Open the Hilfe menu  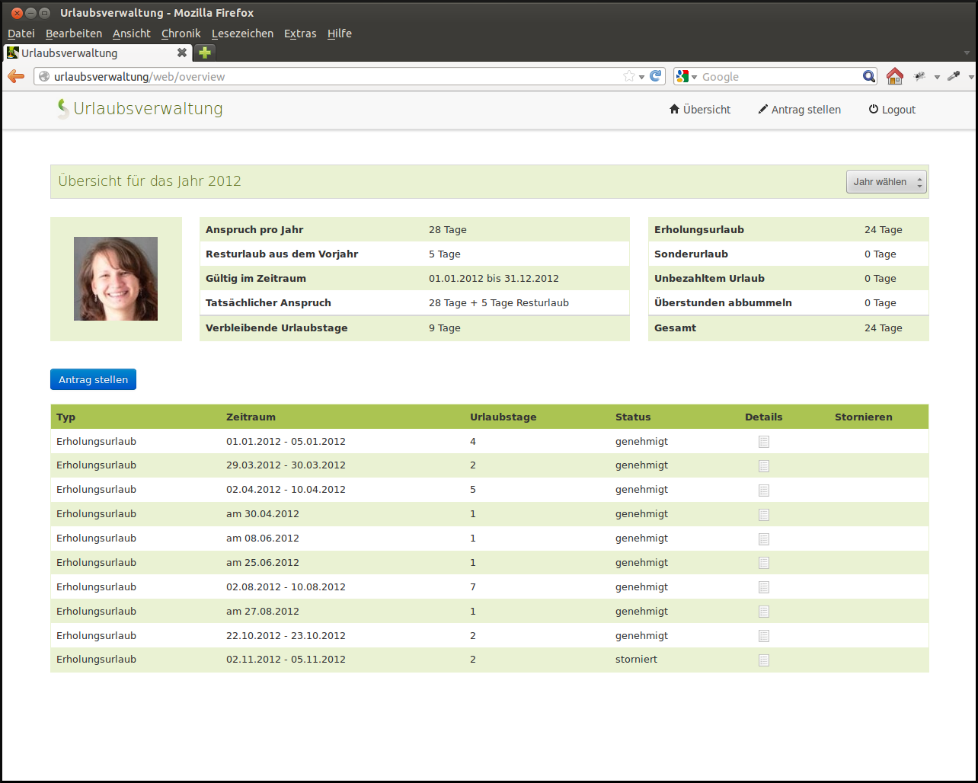click(x=340, y=34)
